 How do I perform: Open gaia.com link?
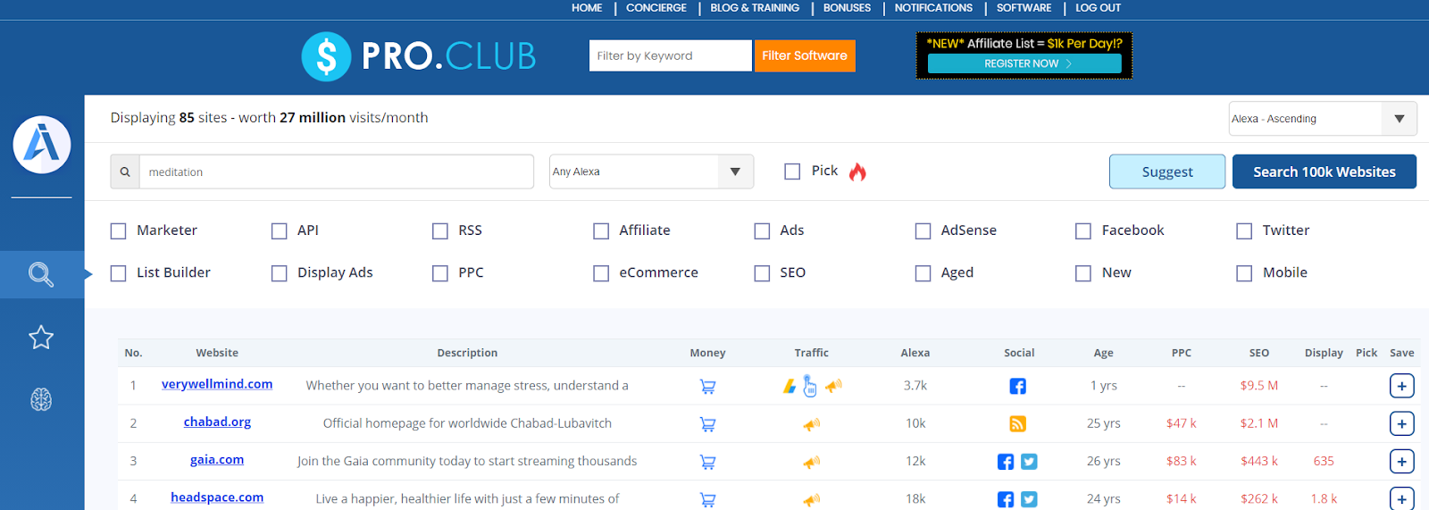coord(217,459)
